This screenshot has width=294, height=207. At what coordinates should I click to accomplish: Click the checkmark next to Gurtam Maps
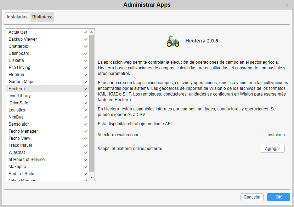(86, 82)
